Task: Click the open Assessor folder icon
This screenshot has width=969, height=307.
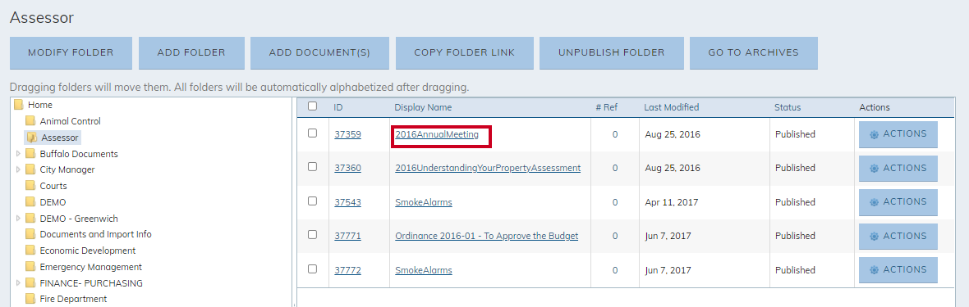Action: (31, 138)
